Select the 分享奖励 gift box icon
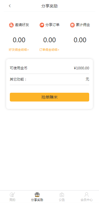This screenshot has height=203, width=99. (x=37, y=194)
